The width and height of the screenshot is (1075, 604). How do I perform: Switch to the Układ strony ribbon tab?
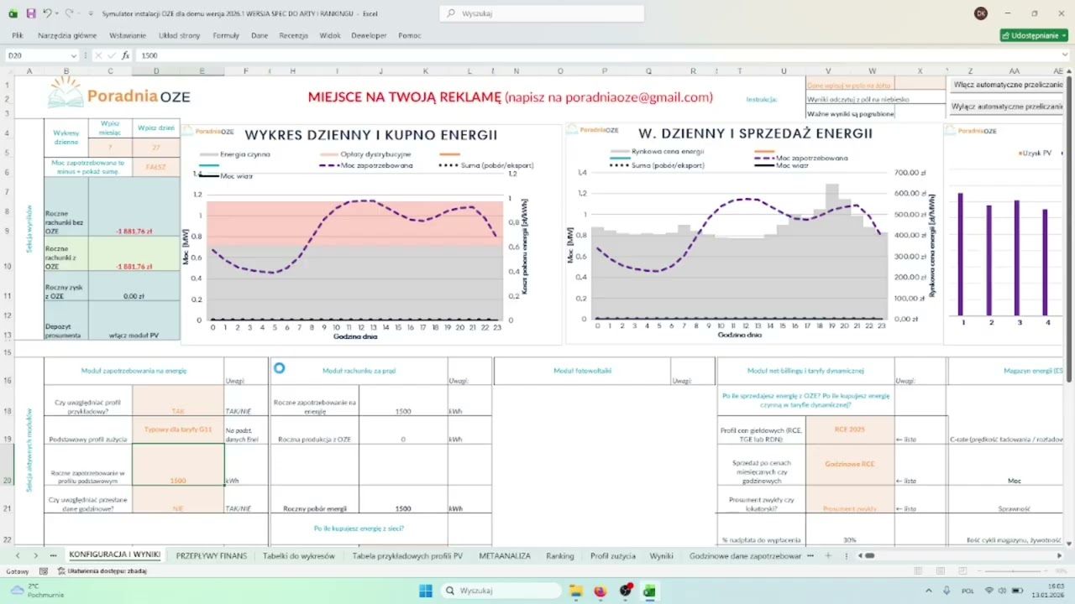pos(180,35)
